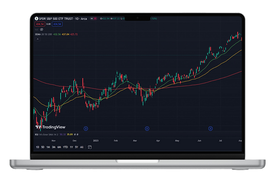Set time range to YTD

point(66,147)
